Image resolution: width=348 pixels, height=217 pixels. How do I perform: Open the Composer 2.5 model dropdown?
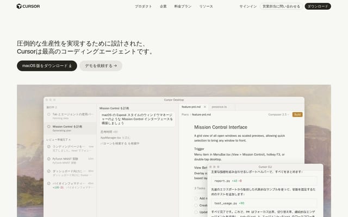pos(278,114)
